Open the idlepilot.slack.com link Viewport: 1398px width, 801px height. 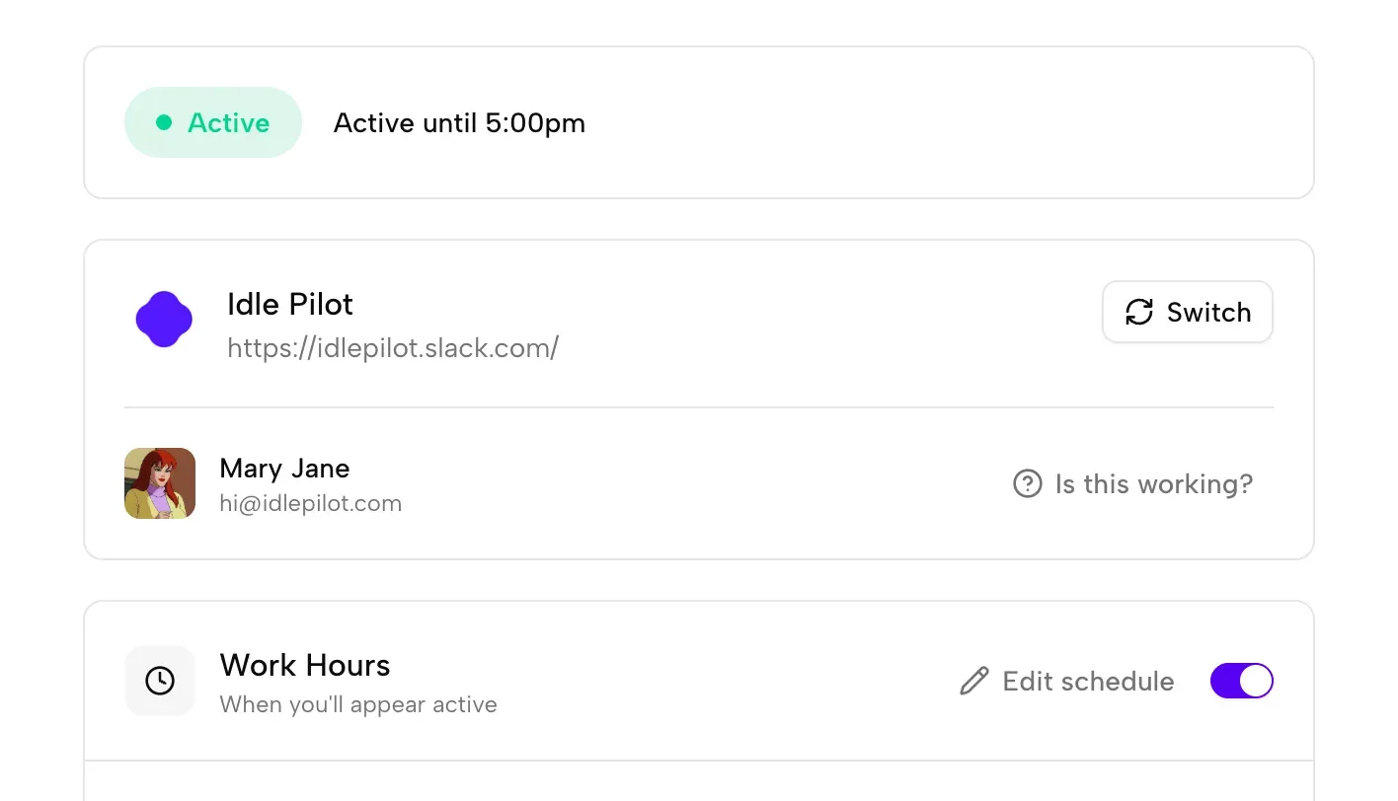click(393, 347)
